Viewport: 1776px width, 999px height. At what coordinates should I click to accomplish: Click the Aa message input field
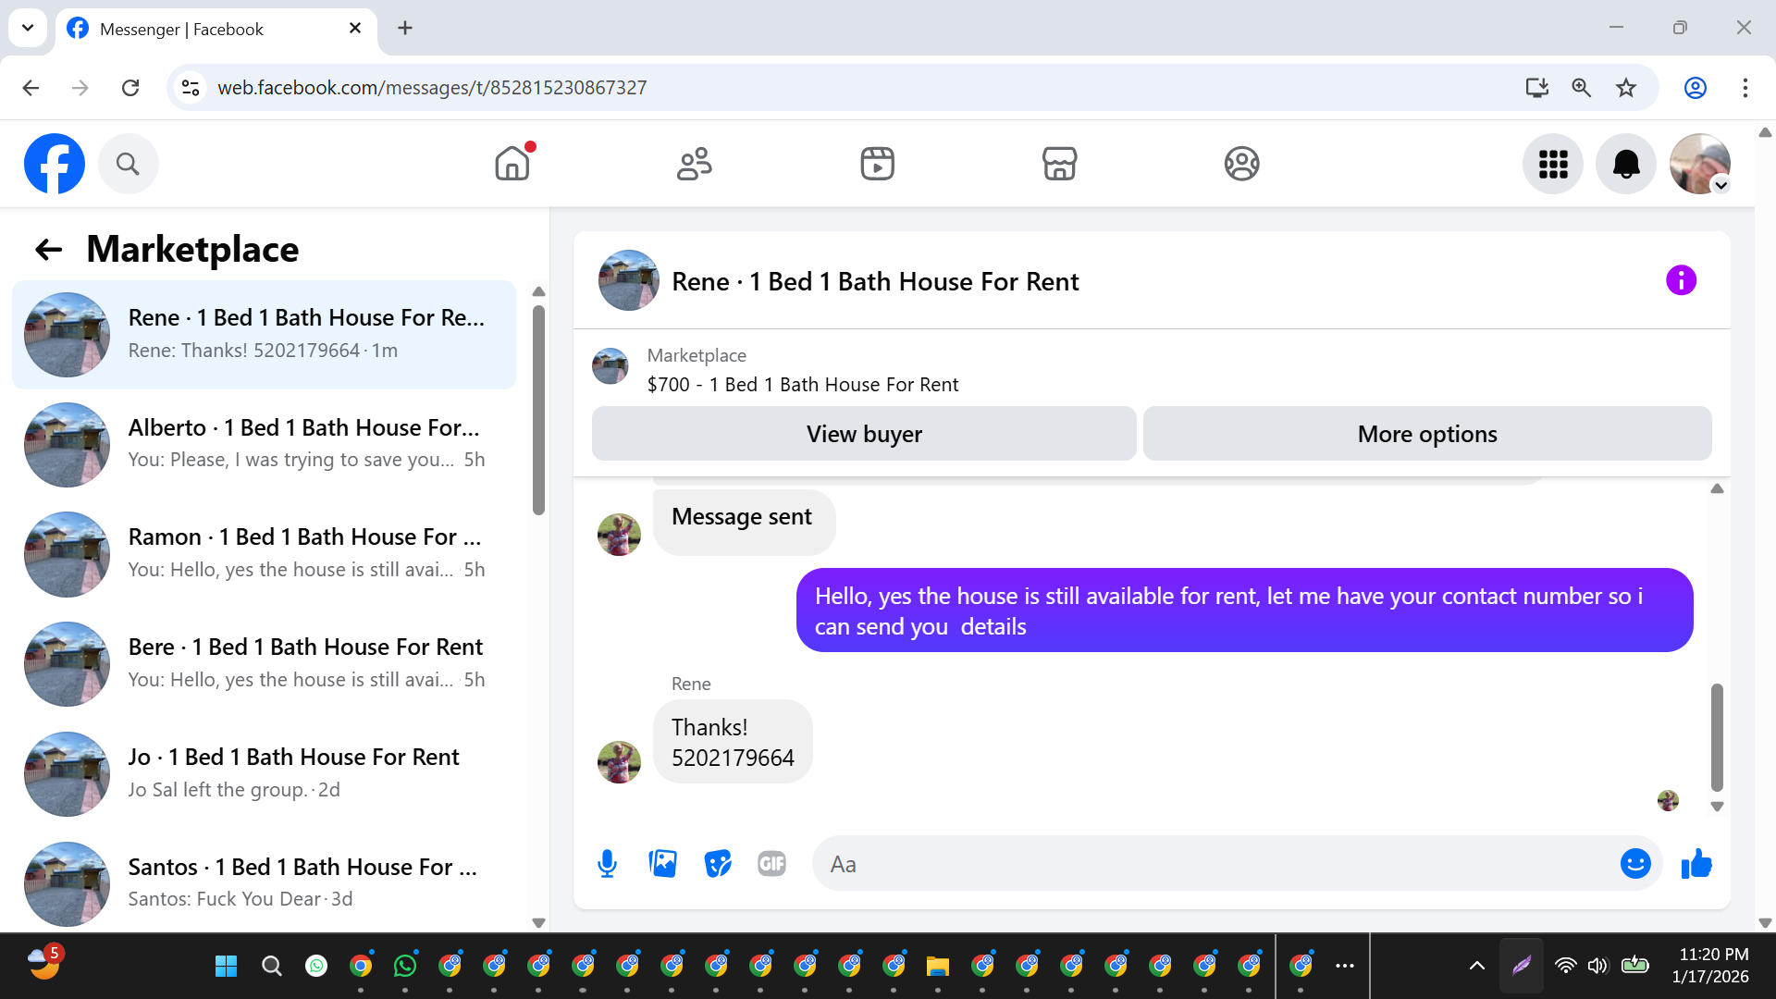(1212, 864)
